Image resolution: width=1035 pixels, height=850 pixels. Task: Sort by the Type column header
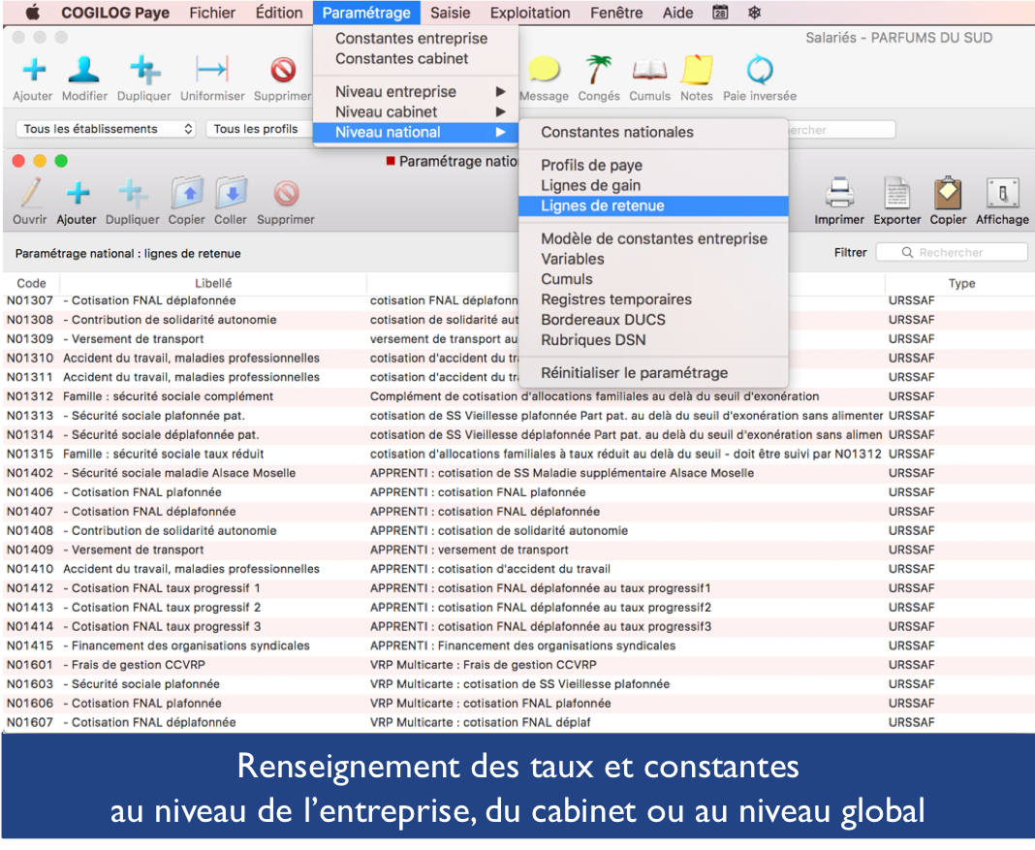pos(961,283)
